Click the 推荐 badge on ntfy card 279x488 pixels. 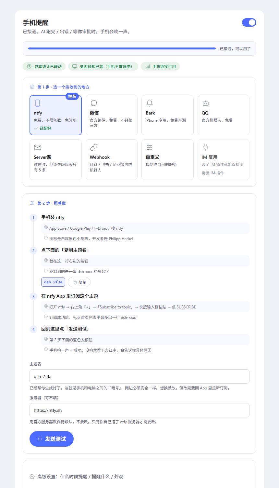72,96
